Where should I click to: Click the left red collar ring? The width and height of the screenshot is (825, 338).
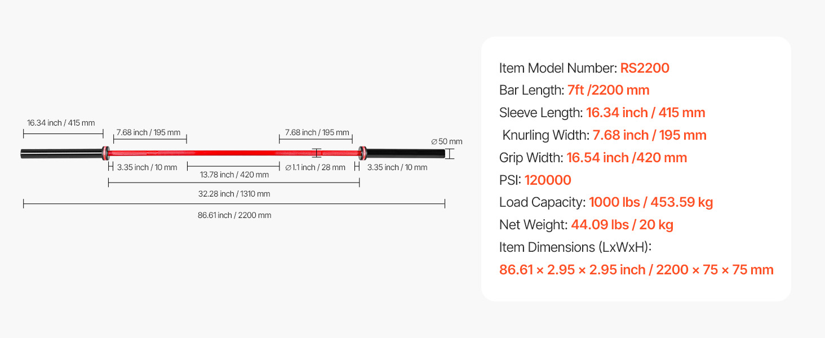pos(106,152)
